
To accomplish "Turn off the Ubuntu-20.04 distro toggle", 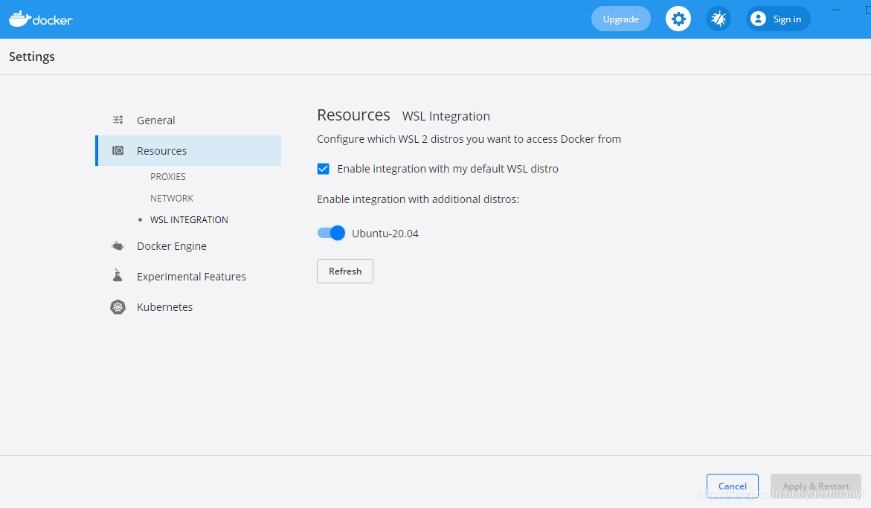I will [x=331, y=233].
